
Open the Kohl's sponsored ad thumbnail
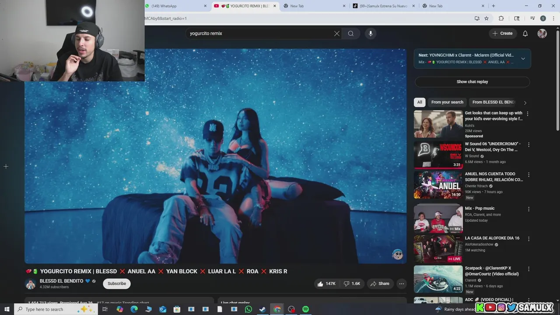[x=438, y=124]
